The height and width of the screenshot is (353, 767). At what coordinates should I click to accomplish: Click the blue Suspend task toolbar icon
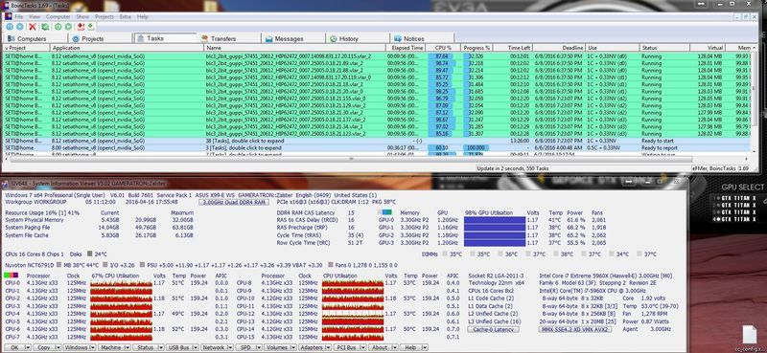[x=10, y=27]
